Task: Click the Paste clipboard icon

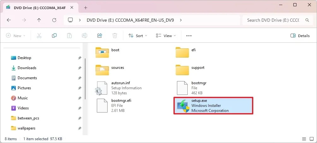Action: coord(69,36)
